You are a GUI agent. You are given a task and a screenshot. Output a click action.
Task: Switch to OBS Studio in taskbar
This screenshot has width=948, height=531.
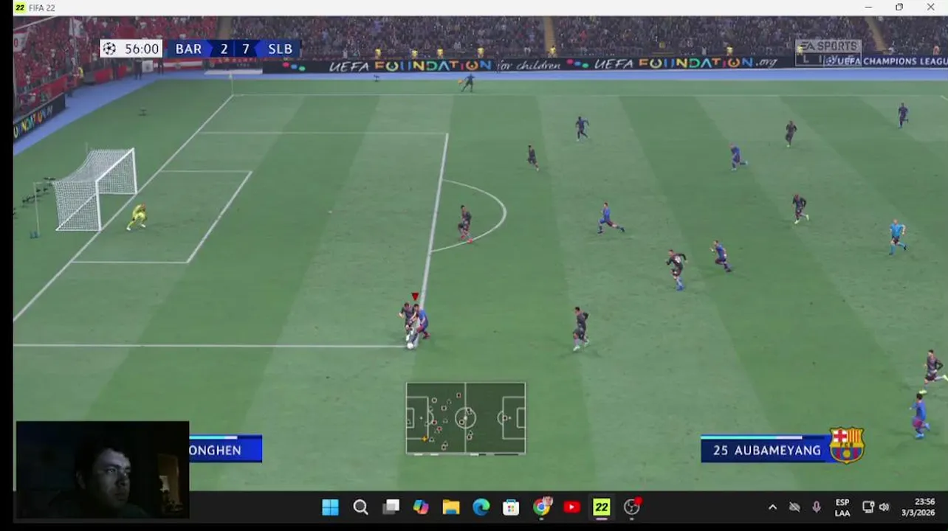633,507
